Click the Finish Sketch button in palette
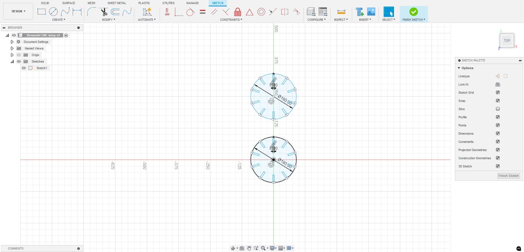The image size is (524, 252). 508,176
